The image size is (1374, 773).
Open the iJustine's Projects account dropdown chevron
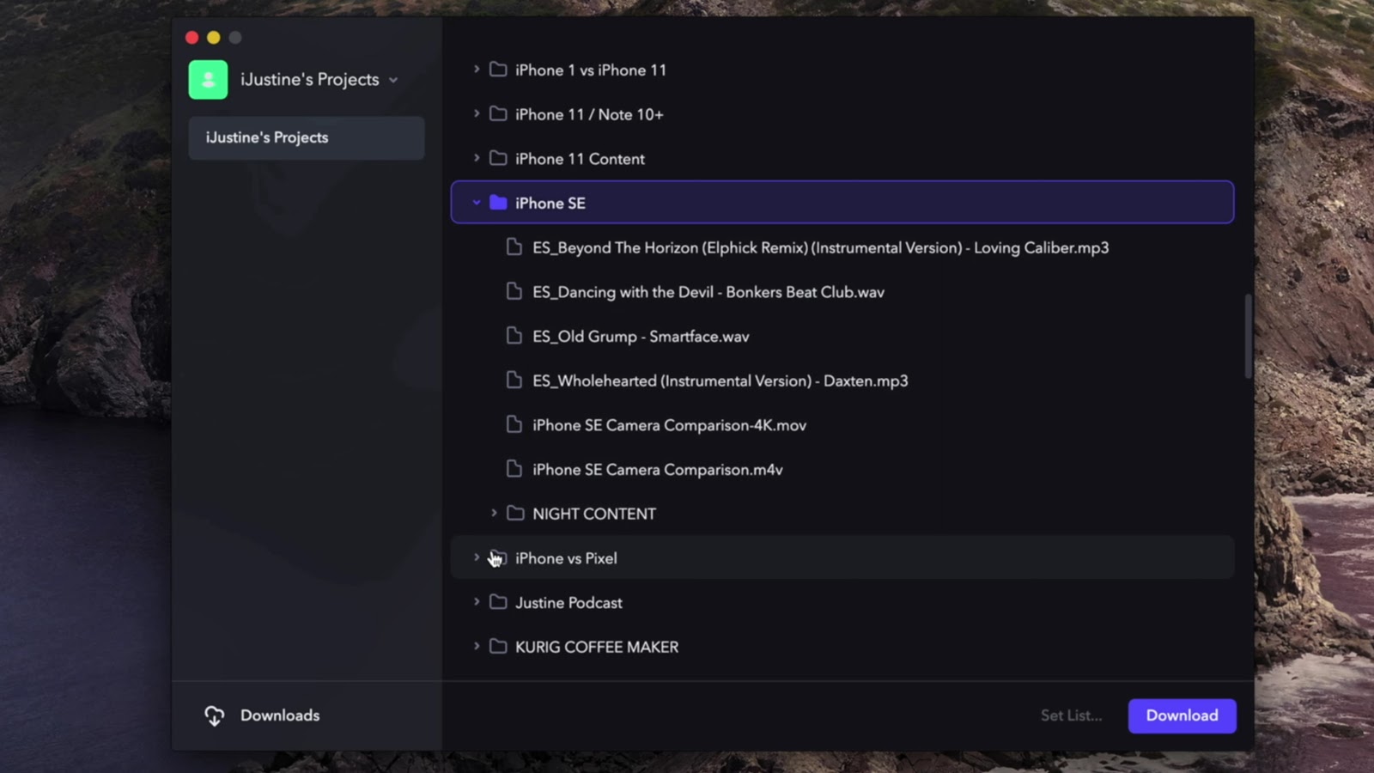pyautogui.click(x=393, y=80)
